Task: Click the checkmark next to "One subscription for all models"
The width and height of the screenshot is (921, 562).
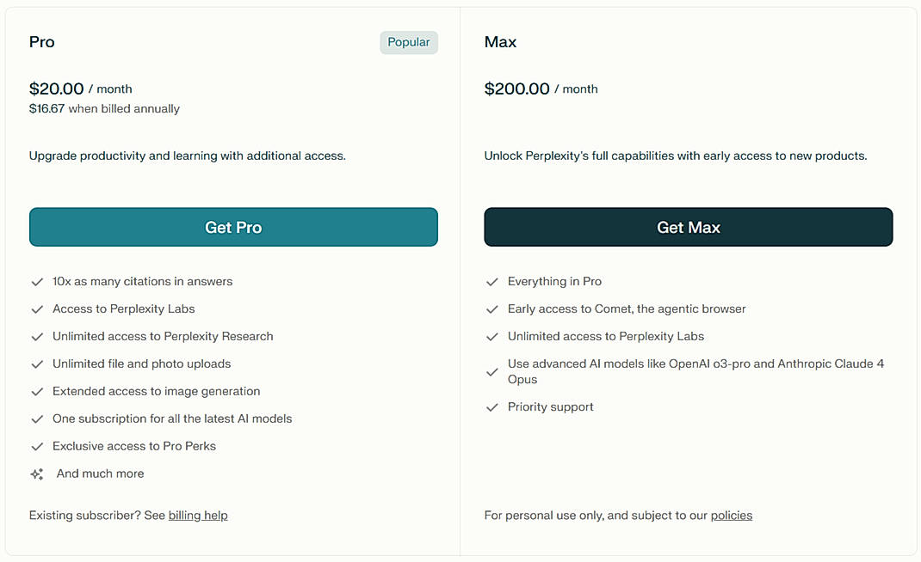Action: pos(38,418)
